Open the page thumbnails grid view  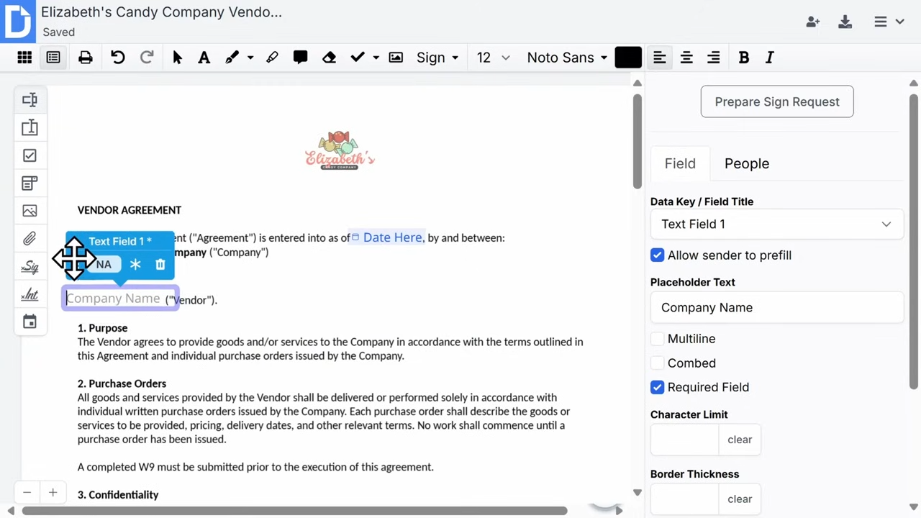24,58
